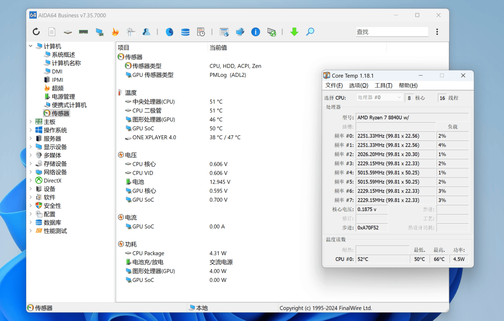Click into the 查找 search field
This screenshot has height=321, width=504.
pyautogui.click(x=392, y=32)
